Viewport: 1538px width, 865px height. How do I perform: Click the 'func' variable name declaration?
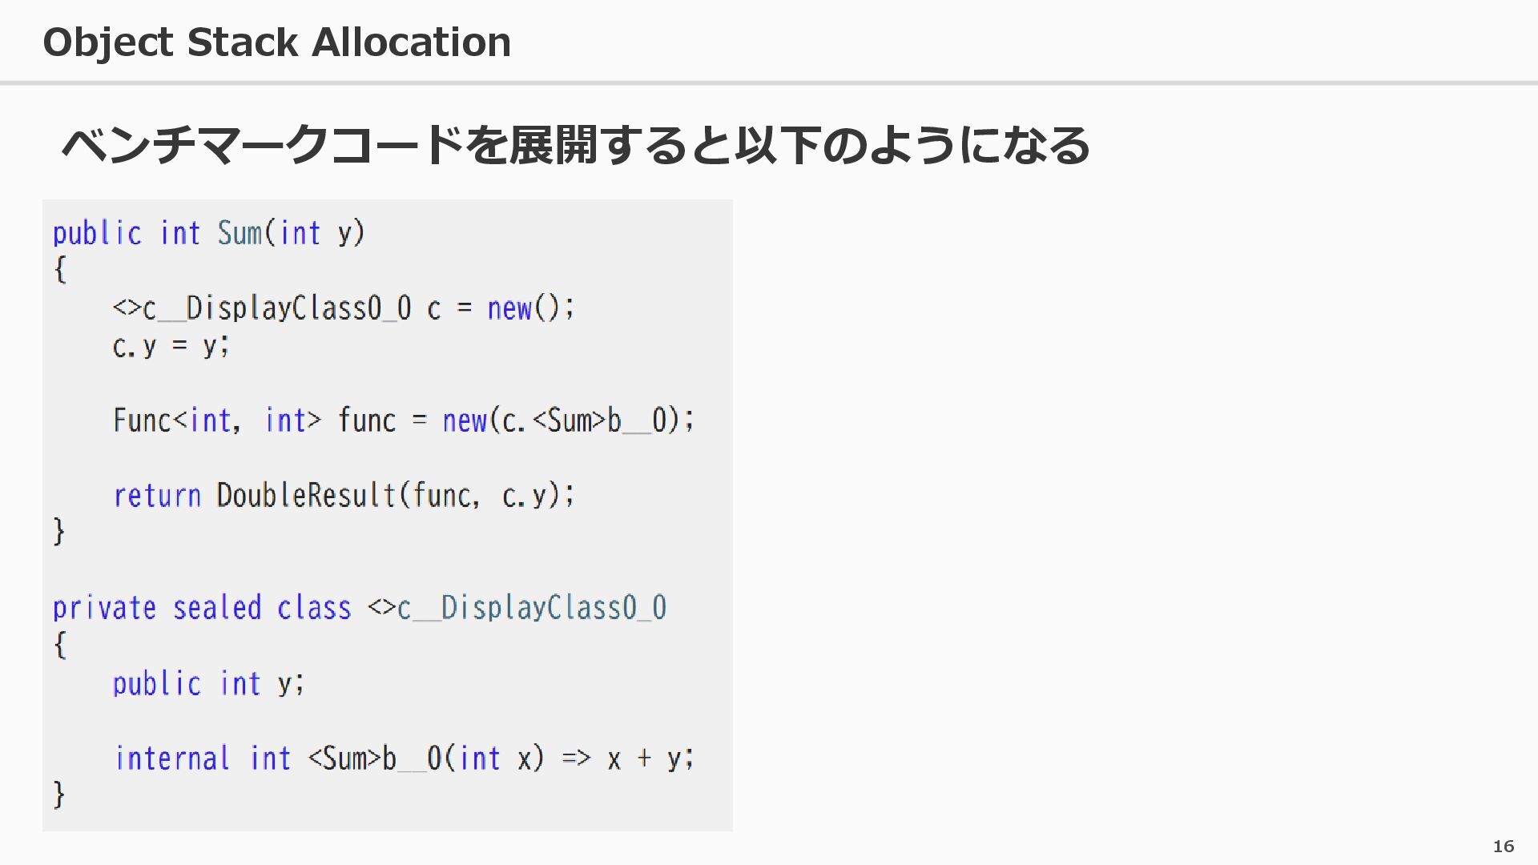366,420
